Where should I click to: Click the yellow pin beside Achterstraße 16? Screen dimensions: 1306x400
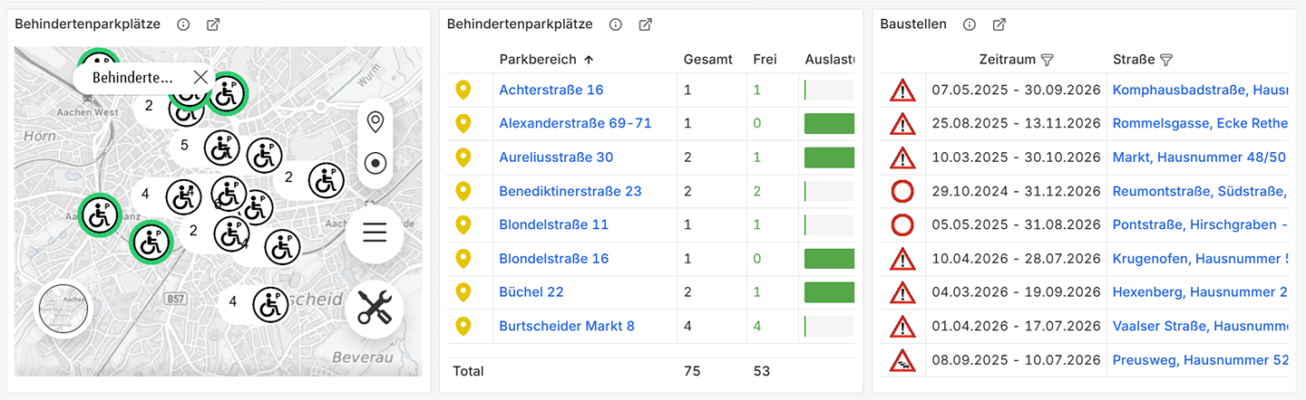(463, 90)
